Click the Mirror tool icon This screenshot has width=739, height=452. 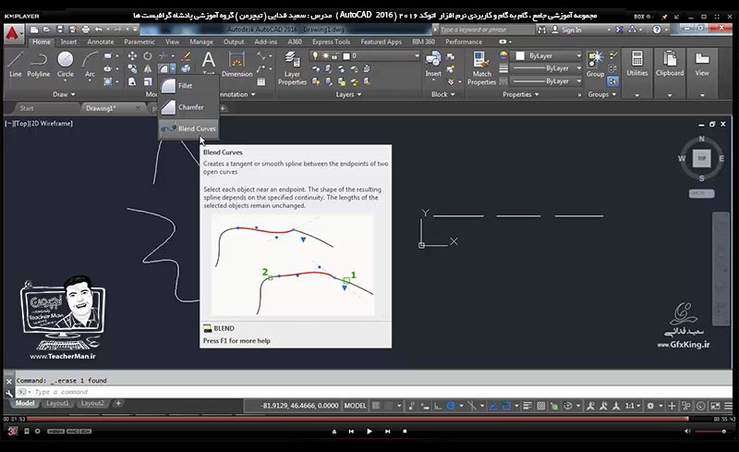coord(148,69)
